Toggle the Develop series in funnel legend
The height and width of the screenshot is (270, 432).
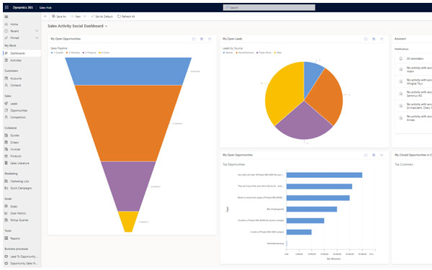click(73, 53)
